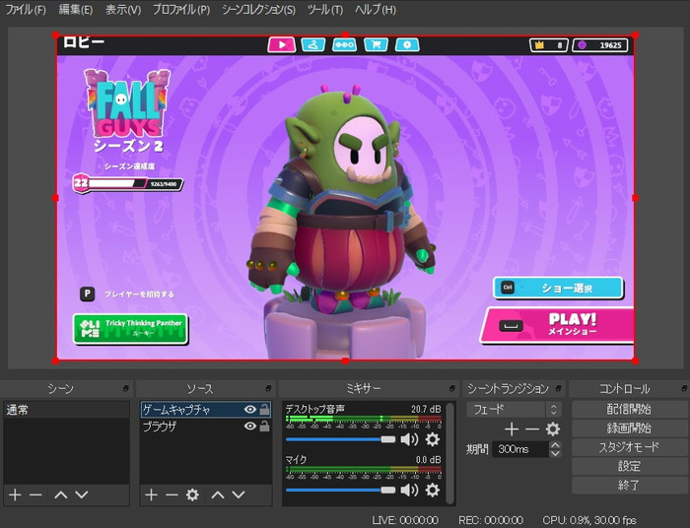The height and width of the screenshot is (528, 690).
Task: Click the season progress bar 9263/9400
Action: click(127, 184)
